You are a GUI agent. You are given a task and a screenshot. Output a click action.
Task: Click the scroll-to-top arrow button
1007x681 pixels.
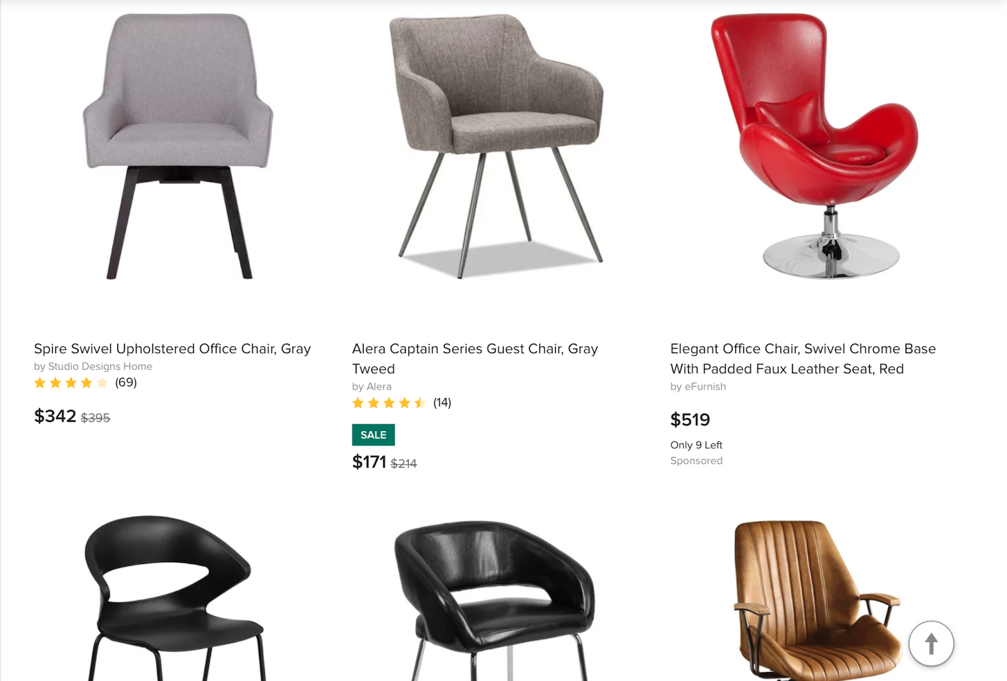click(931, 643)
